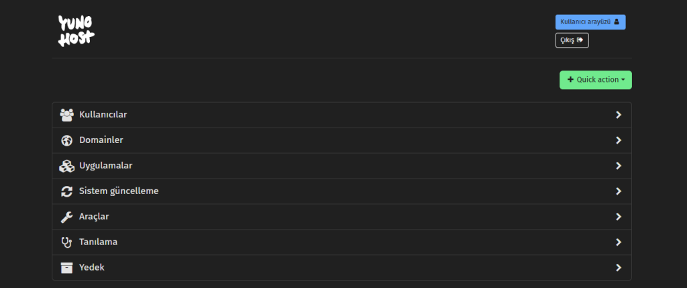Screen dimensions: 687x288
Task: Click the archive box icon beside Yedek
Action: 66,267
